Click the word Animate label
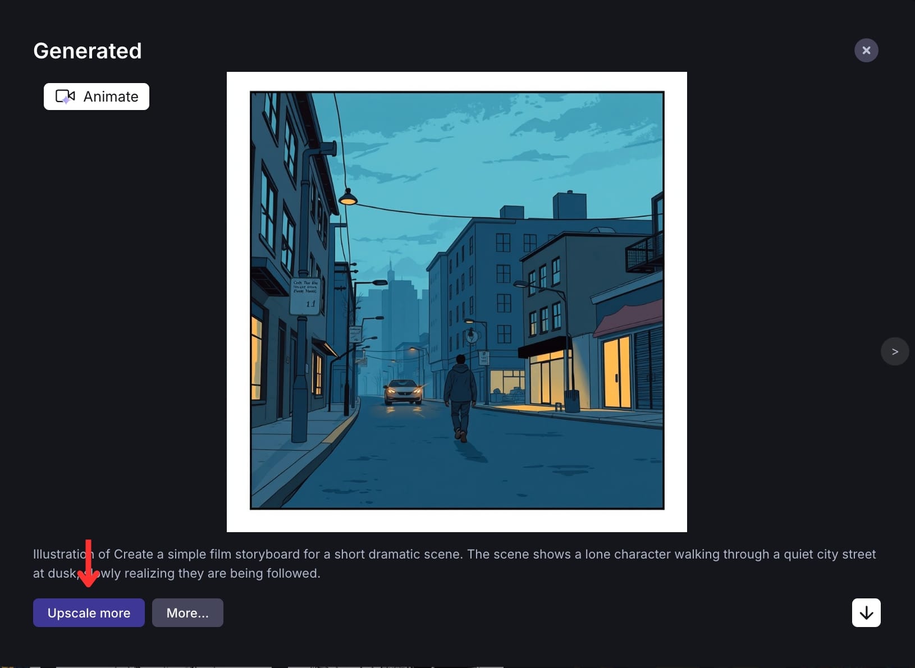Screen dimensions: 915x668 (111, 97)
